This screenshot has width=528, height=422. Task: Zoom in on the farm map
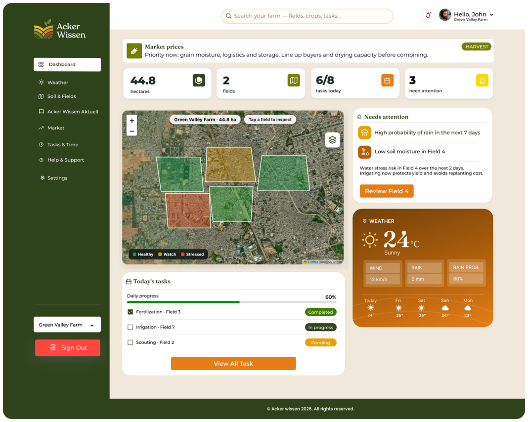click(132, 121)
